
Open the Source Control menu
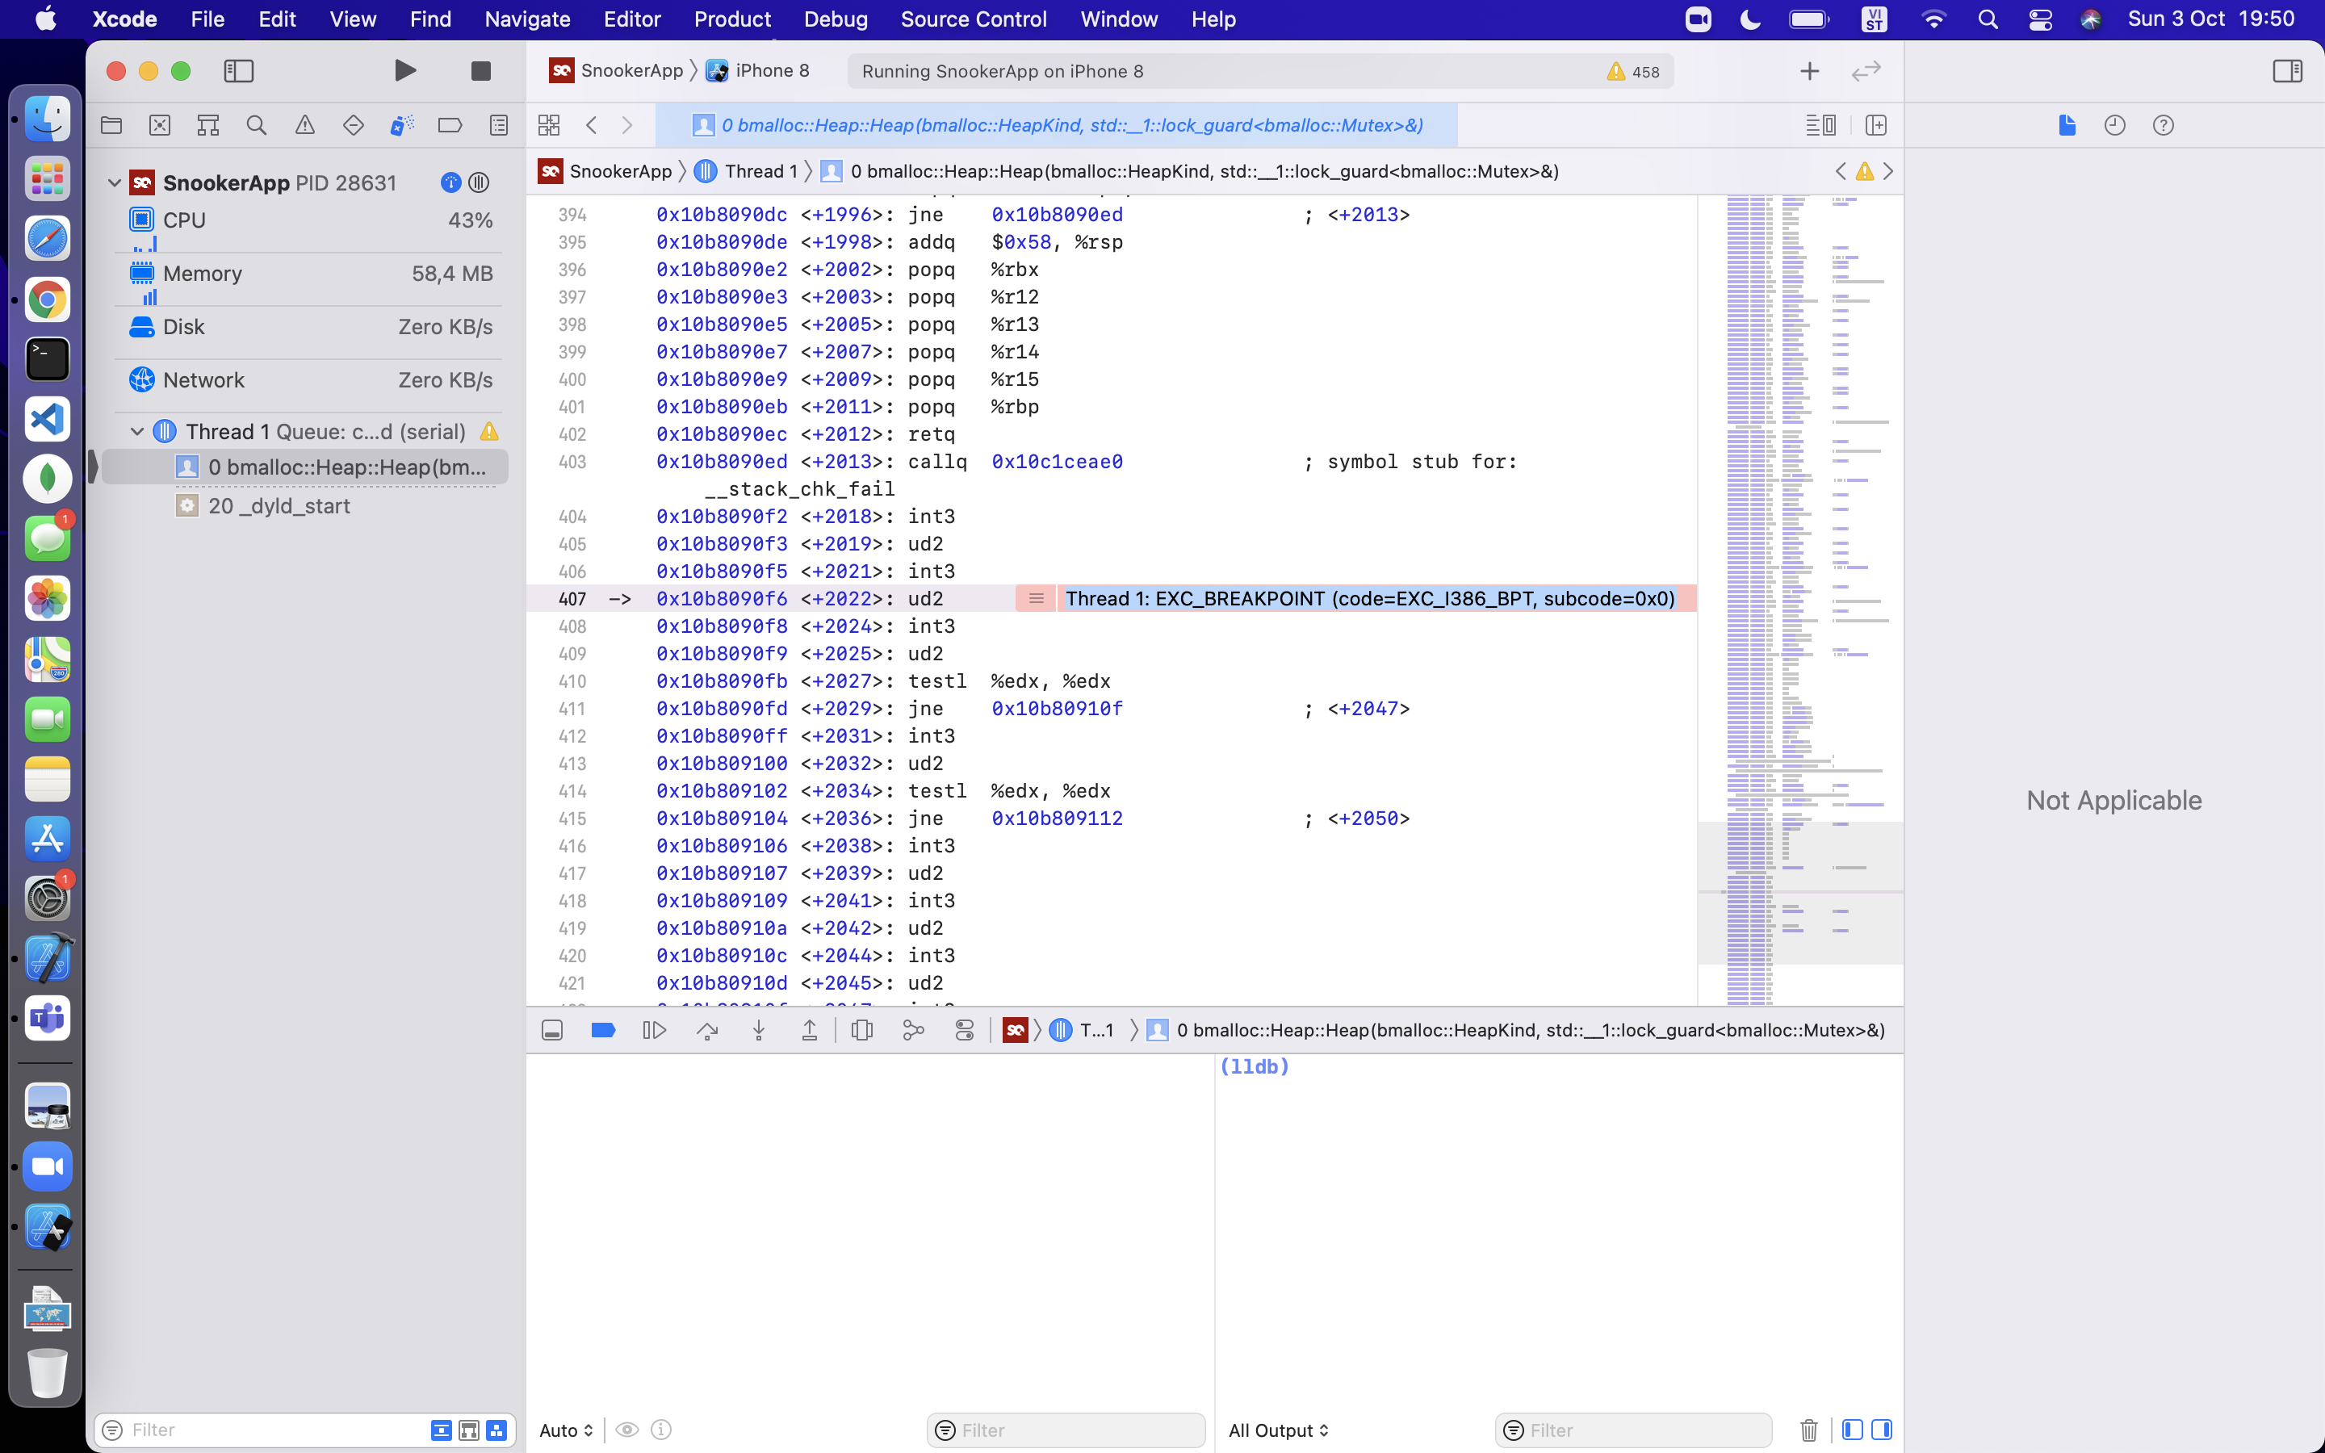click(974, 19)
